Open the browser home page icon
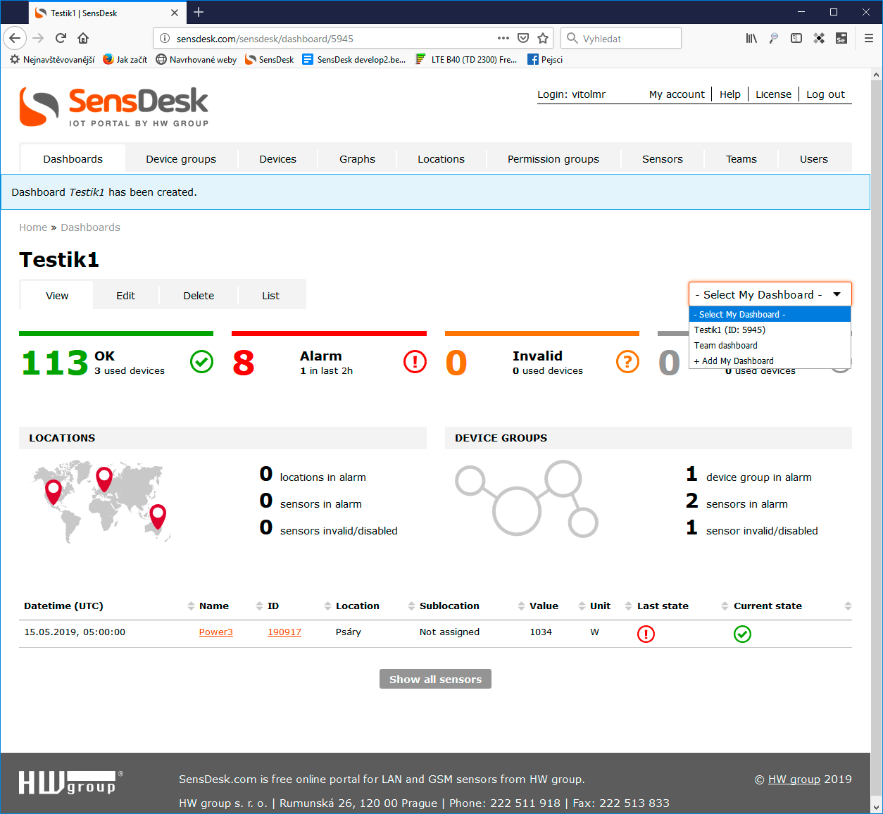This screenshot has width=883, height=814. pyautogui.click(x=83, y=38)
